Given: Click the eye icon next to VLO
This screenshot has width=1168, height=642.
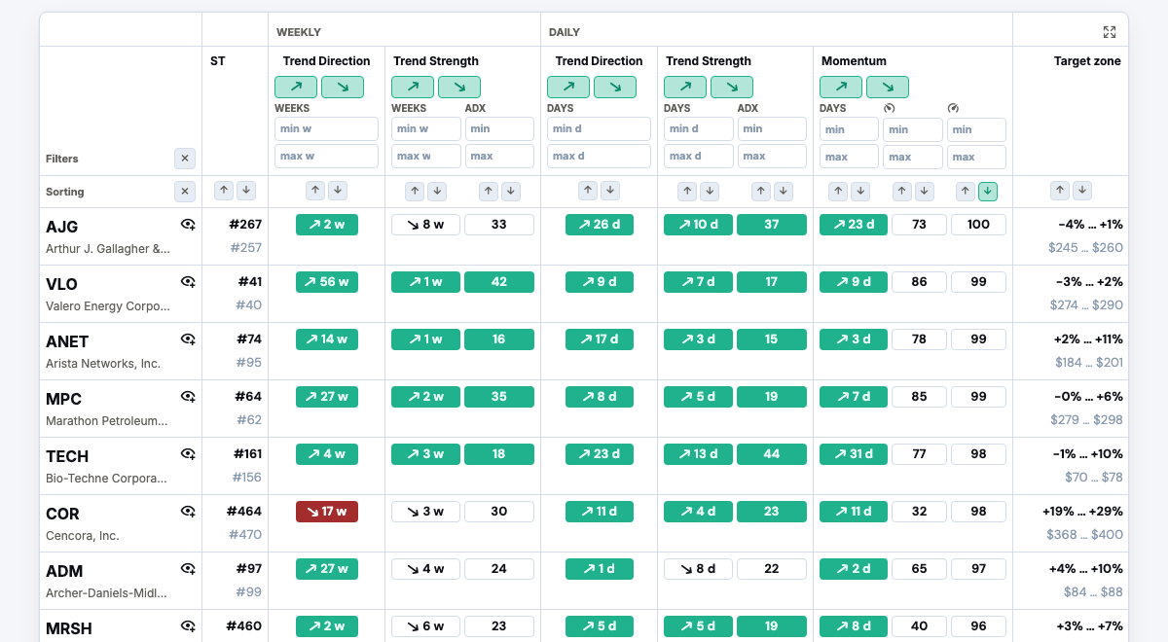Looking at the screenshot, I should (189, 282).
